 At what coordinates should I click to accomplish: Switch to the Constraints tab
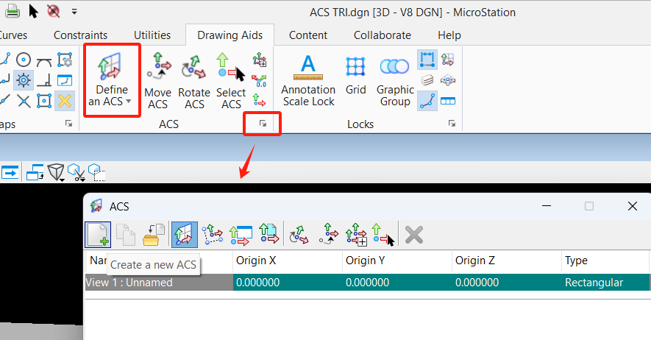80,35
